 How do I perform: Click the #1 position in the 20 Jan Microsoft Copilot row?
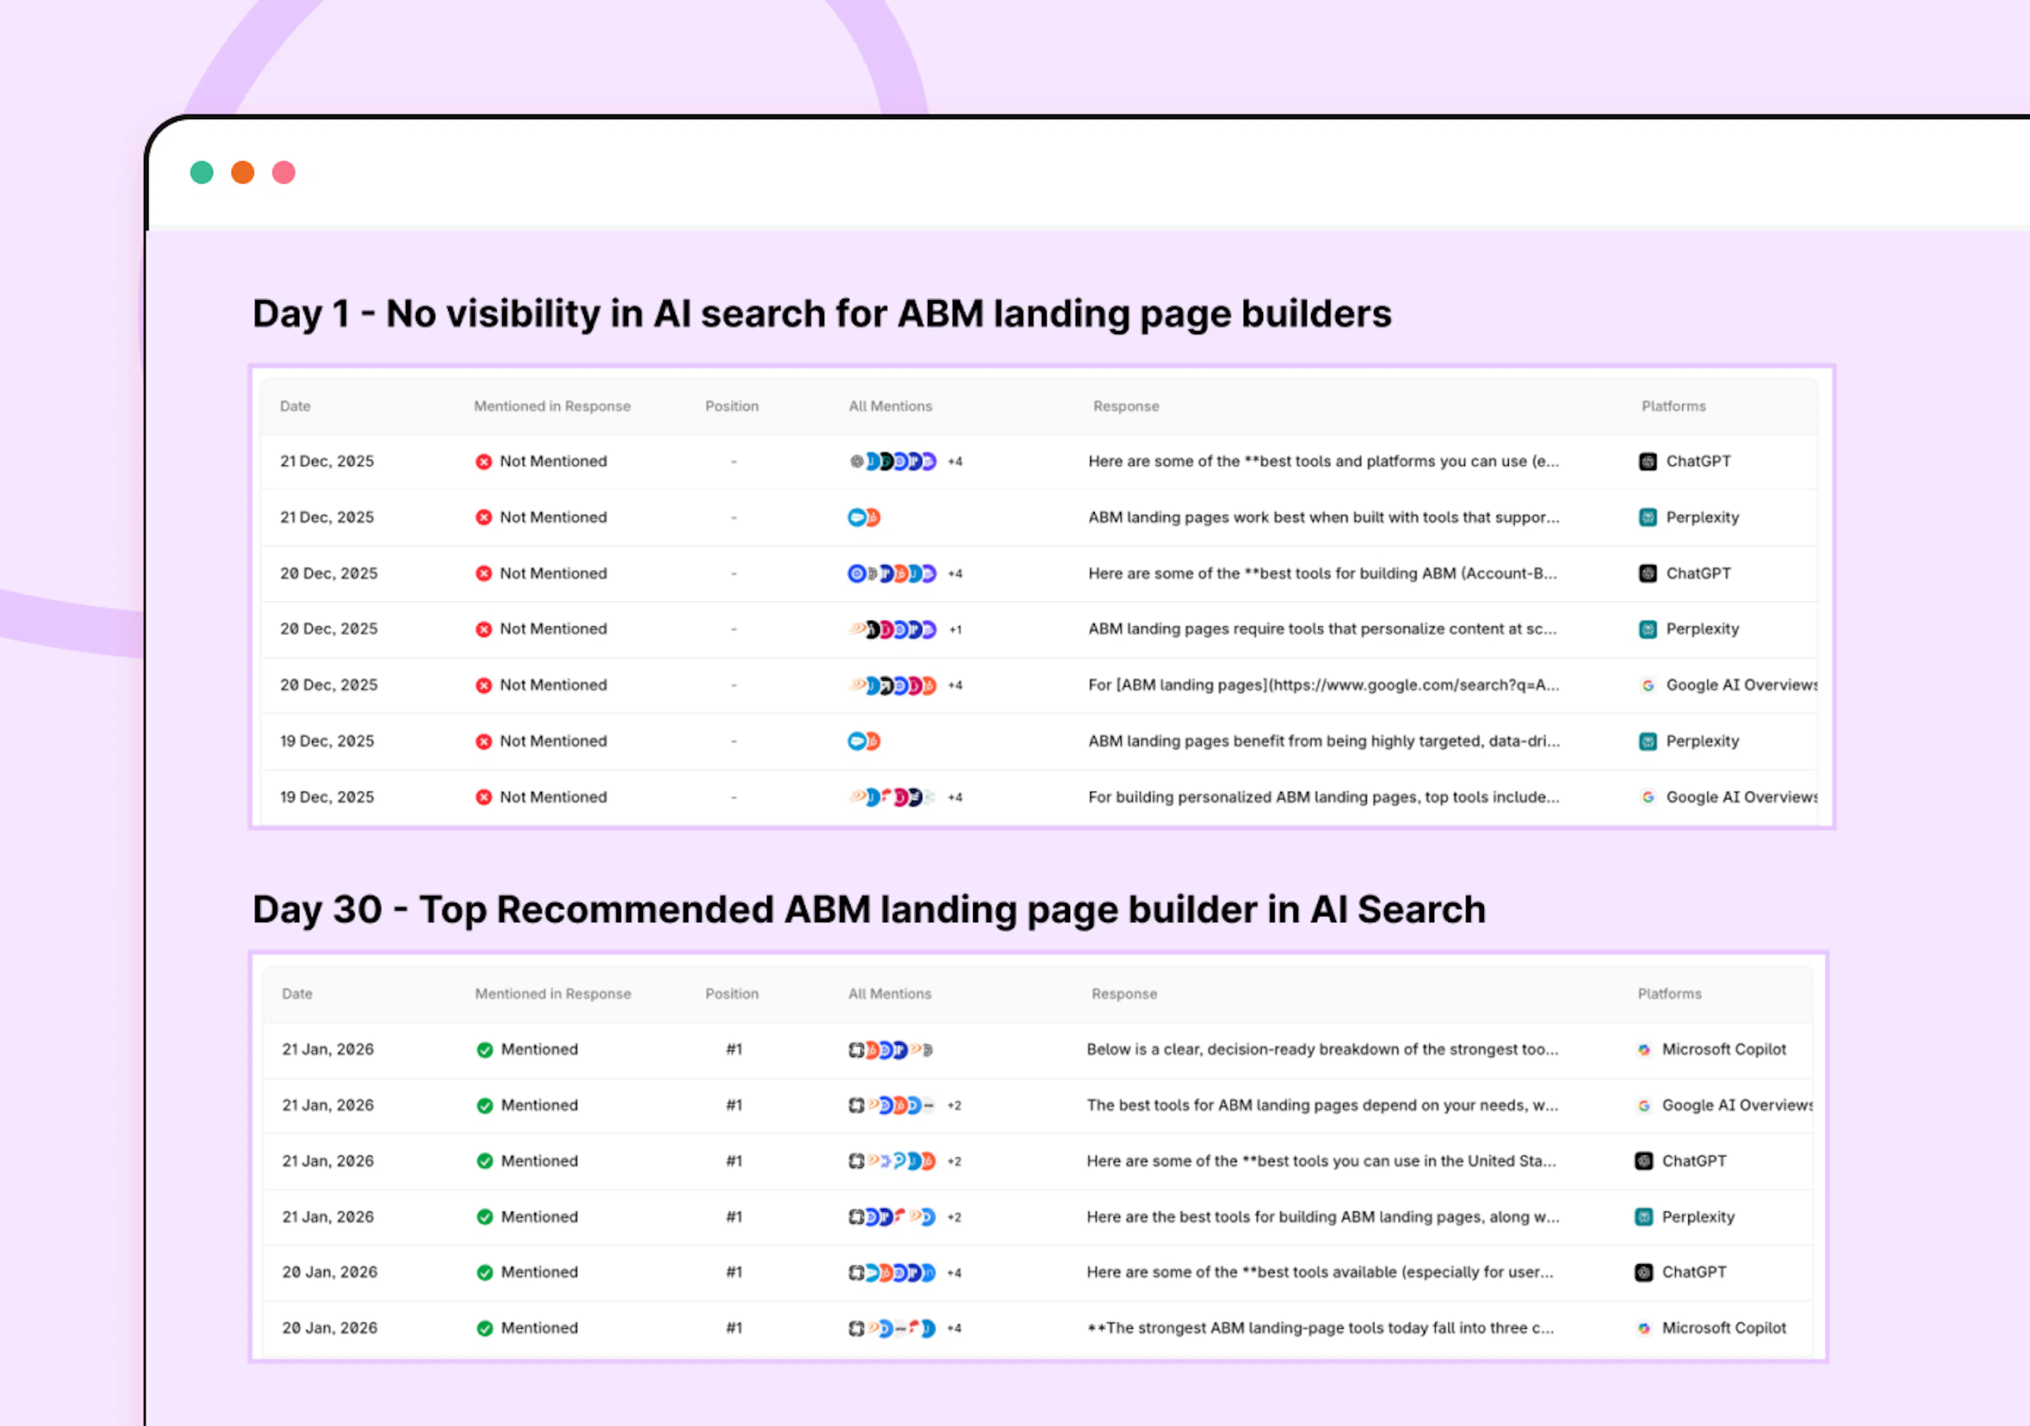point(734,1328)
